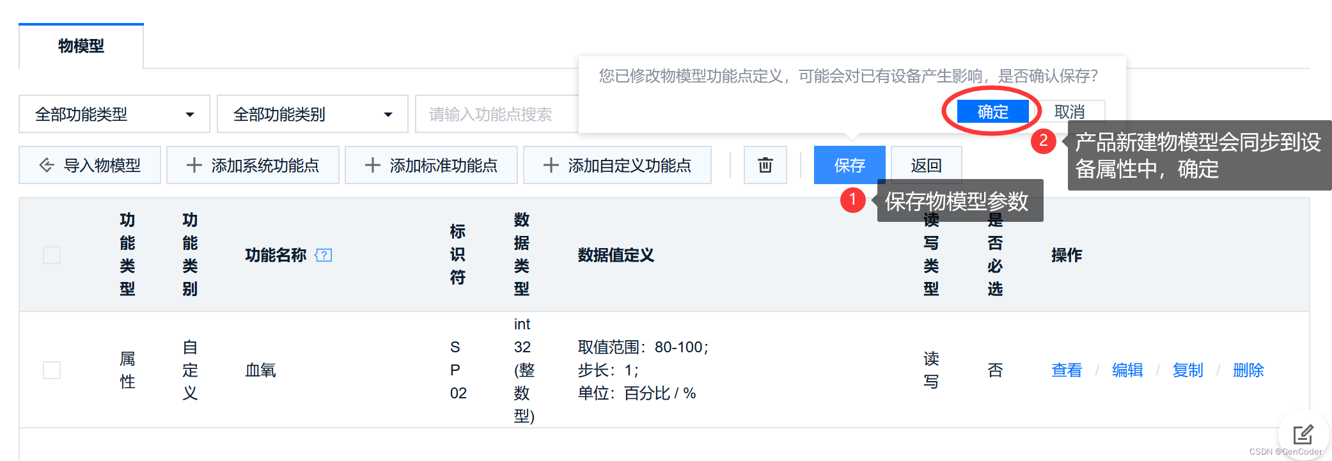Click the 查看 link for 血氧
The image size is (1332, 461).
(1067, 370)
